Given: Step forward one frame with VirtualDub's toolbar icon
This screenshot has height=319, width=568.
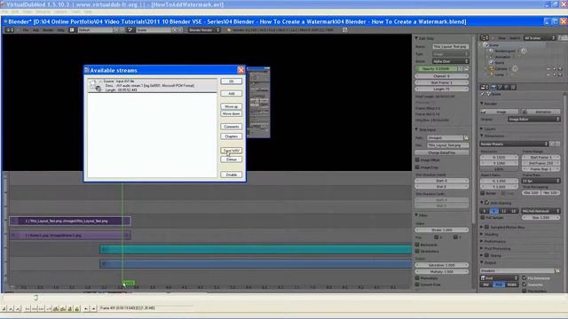Looking at the screenshot, I should click(x=42, y=308).
